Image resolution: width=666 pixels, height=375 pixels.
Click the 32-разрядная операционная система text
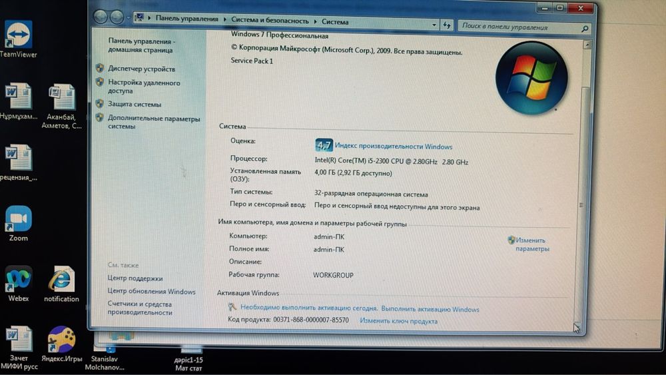pos(371,194)
